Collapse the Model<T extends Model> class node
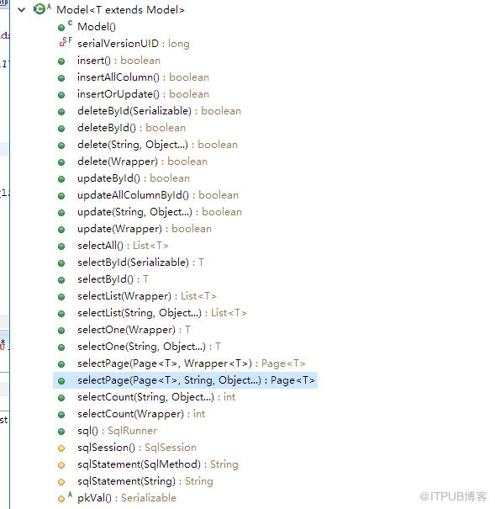 click(21, 10)
